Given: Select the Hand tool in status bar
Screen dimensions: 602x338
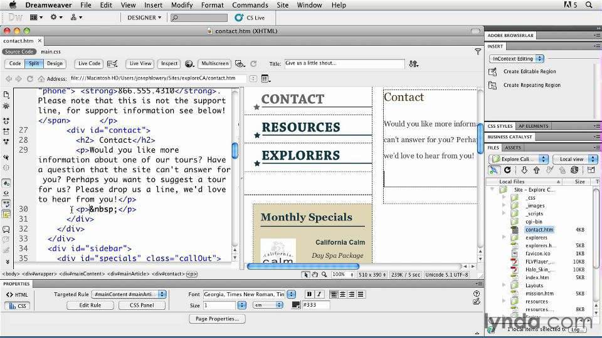Looking at the screenshot, I should pyautogui.click(x=315, y=274).
